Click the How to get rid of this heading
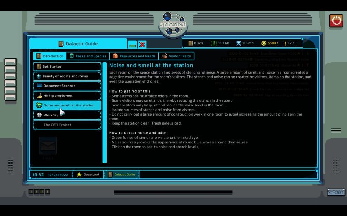 130,91
